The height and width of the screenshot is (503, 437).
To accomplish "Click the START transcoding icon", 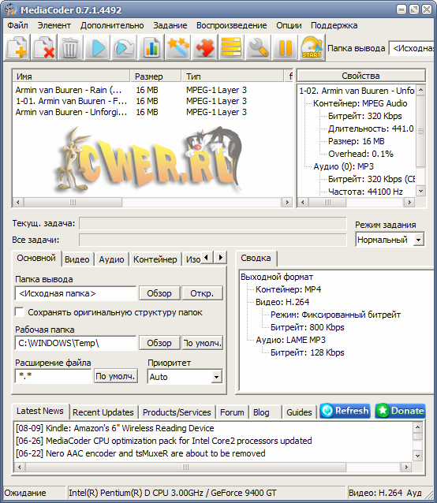I will 312,48.
